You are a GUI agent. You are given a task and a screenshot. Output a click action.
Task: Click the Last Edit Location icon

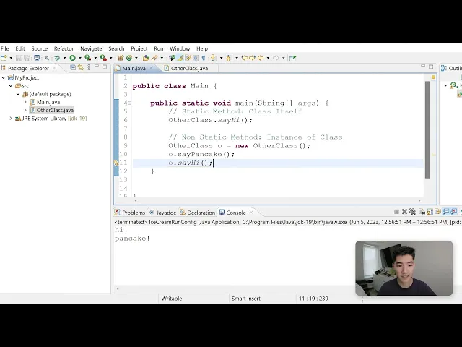pyautogui.click(x=244, y=58)
